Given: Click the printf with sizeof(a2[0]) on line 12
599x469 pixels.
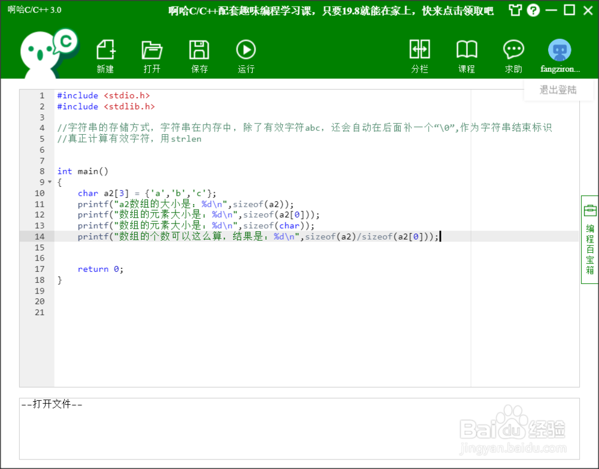Looking at the screenshot, I should tap(199, 214).
